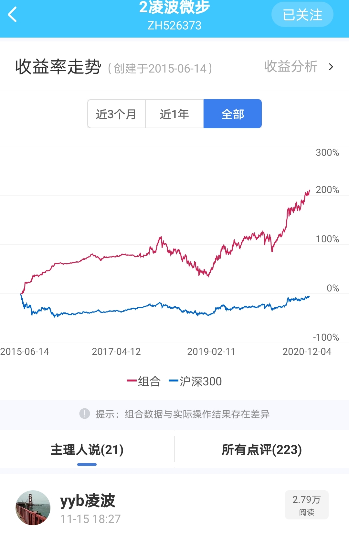Select the 近1年 range option
The width and height of the screenshot is (349, 534).
(x=174, y=114)
